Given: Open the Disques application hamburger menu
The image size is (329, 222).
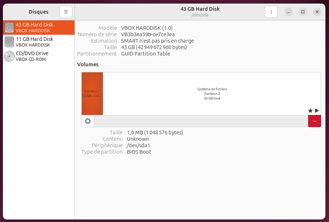Looking at the screenshot, I should [x=66, y=12].
